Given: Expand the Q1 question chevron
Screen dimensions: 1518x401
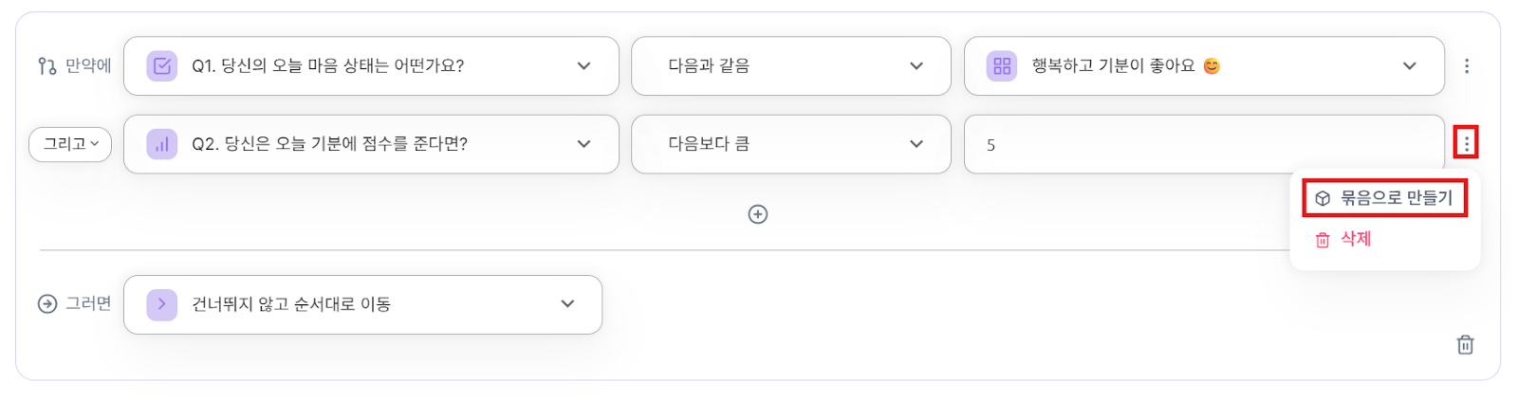Looking at the screenshot, I should [583, 66].
